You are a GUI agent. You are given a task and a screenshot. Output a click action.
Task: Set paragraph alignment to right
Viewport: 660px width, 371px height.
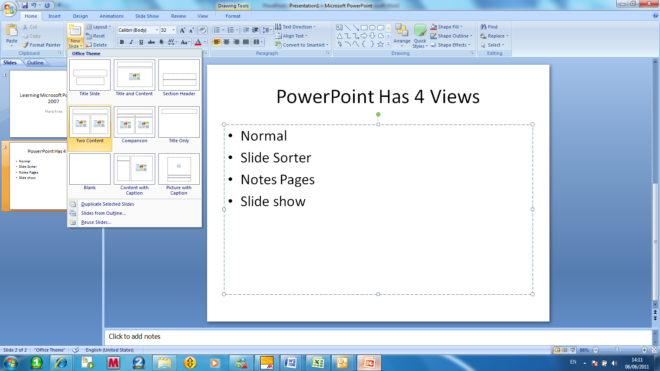coord(236,42)
